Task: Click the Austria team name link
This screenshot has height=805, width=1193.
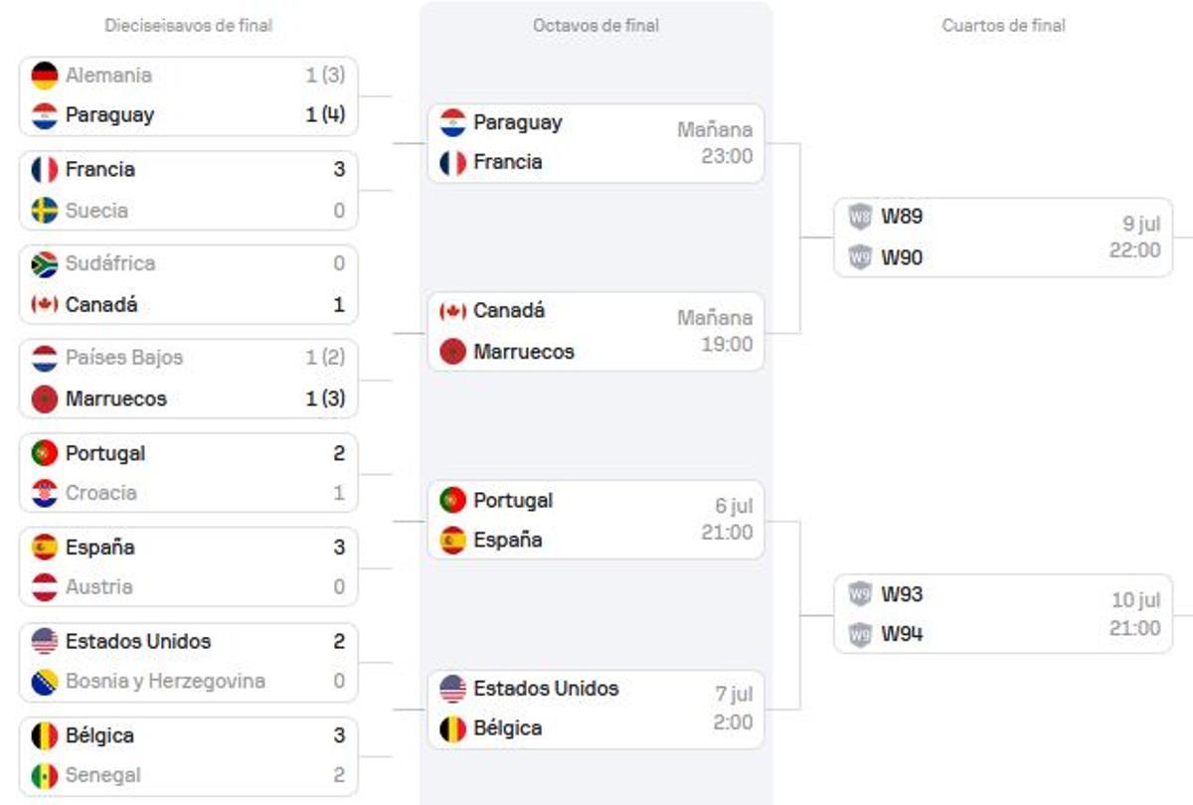Action: coord(98,587)
